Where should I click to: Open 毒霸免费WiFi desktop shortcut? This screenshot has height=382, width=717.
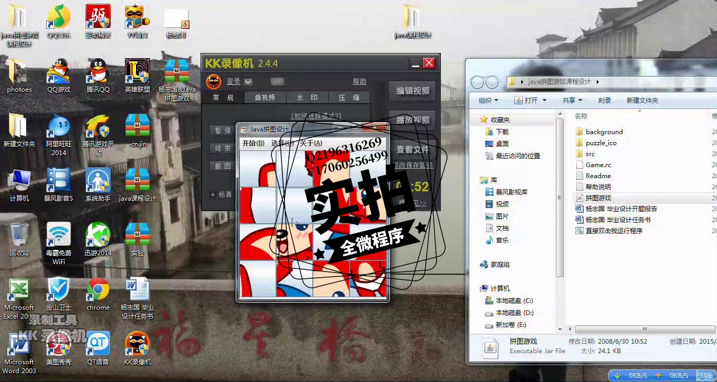coord(59,244)
